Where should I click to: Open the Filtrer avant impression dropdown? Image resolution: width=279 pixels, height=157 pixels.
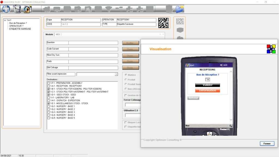click(x=116, y=74)
